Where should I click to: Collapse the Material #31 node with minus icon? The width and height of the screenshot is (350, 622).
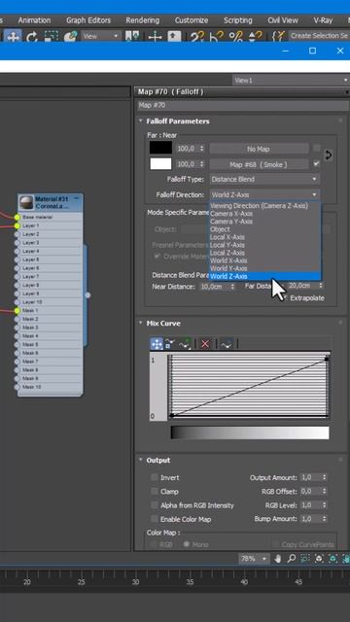point(77,198)
